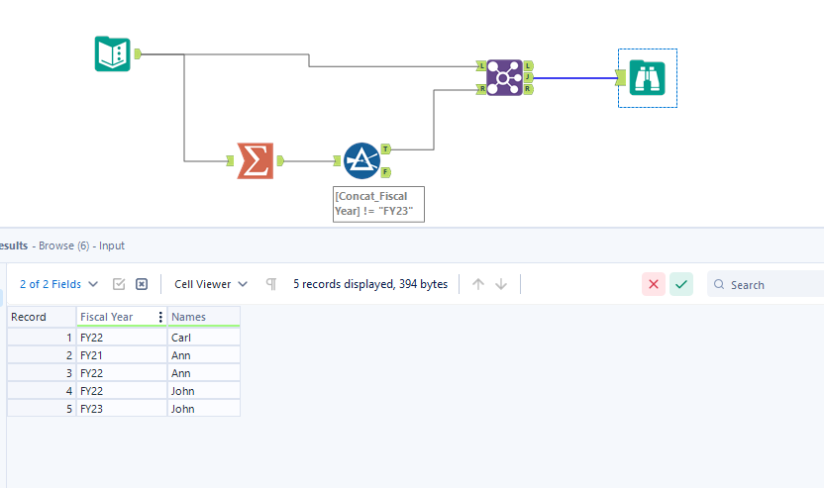Select record row number 5
Viewport: 824px width, 488px height.
tap(42, 409)
